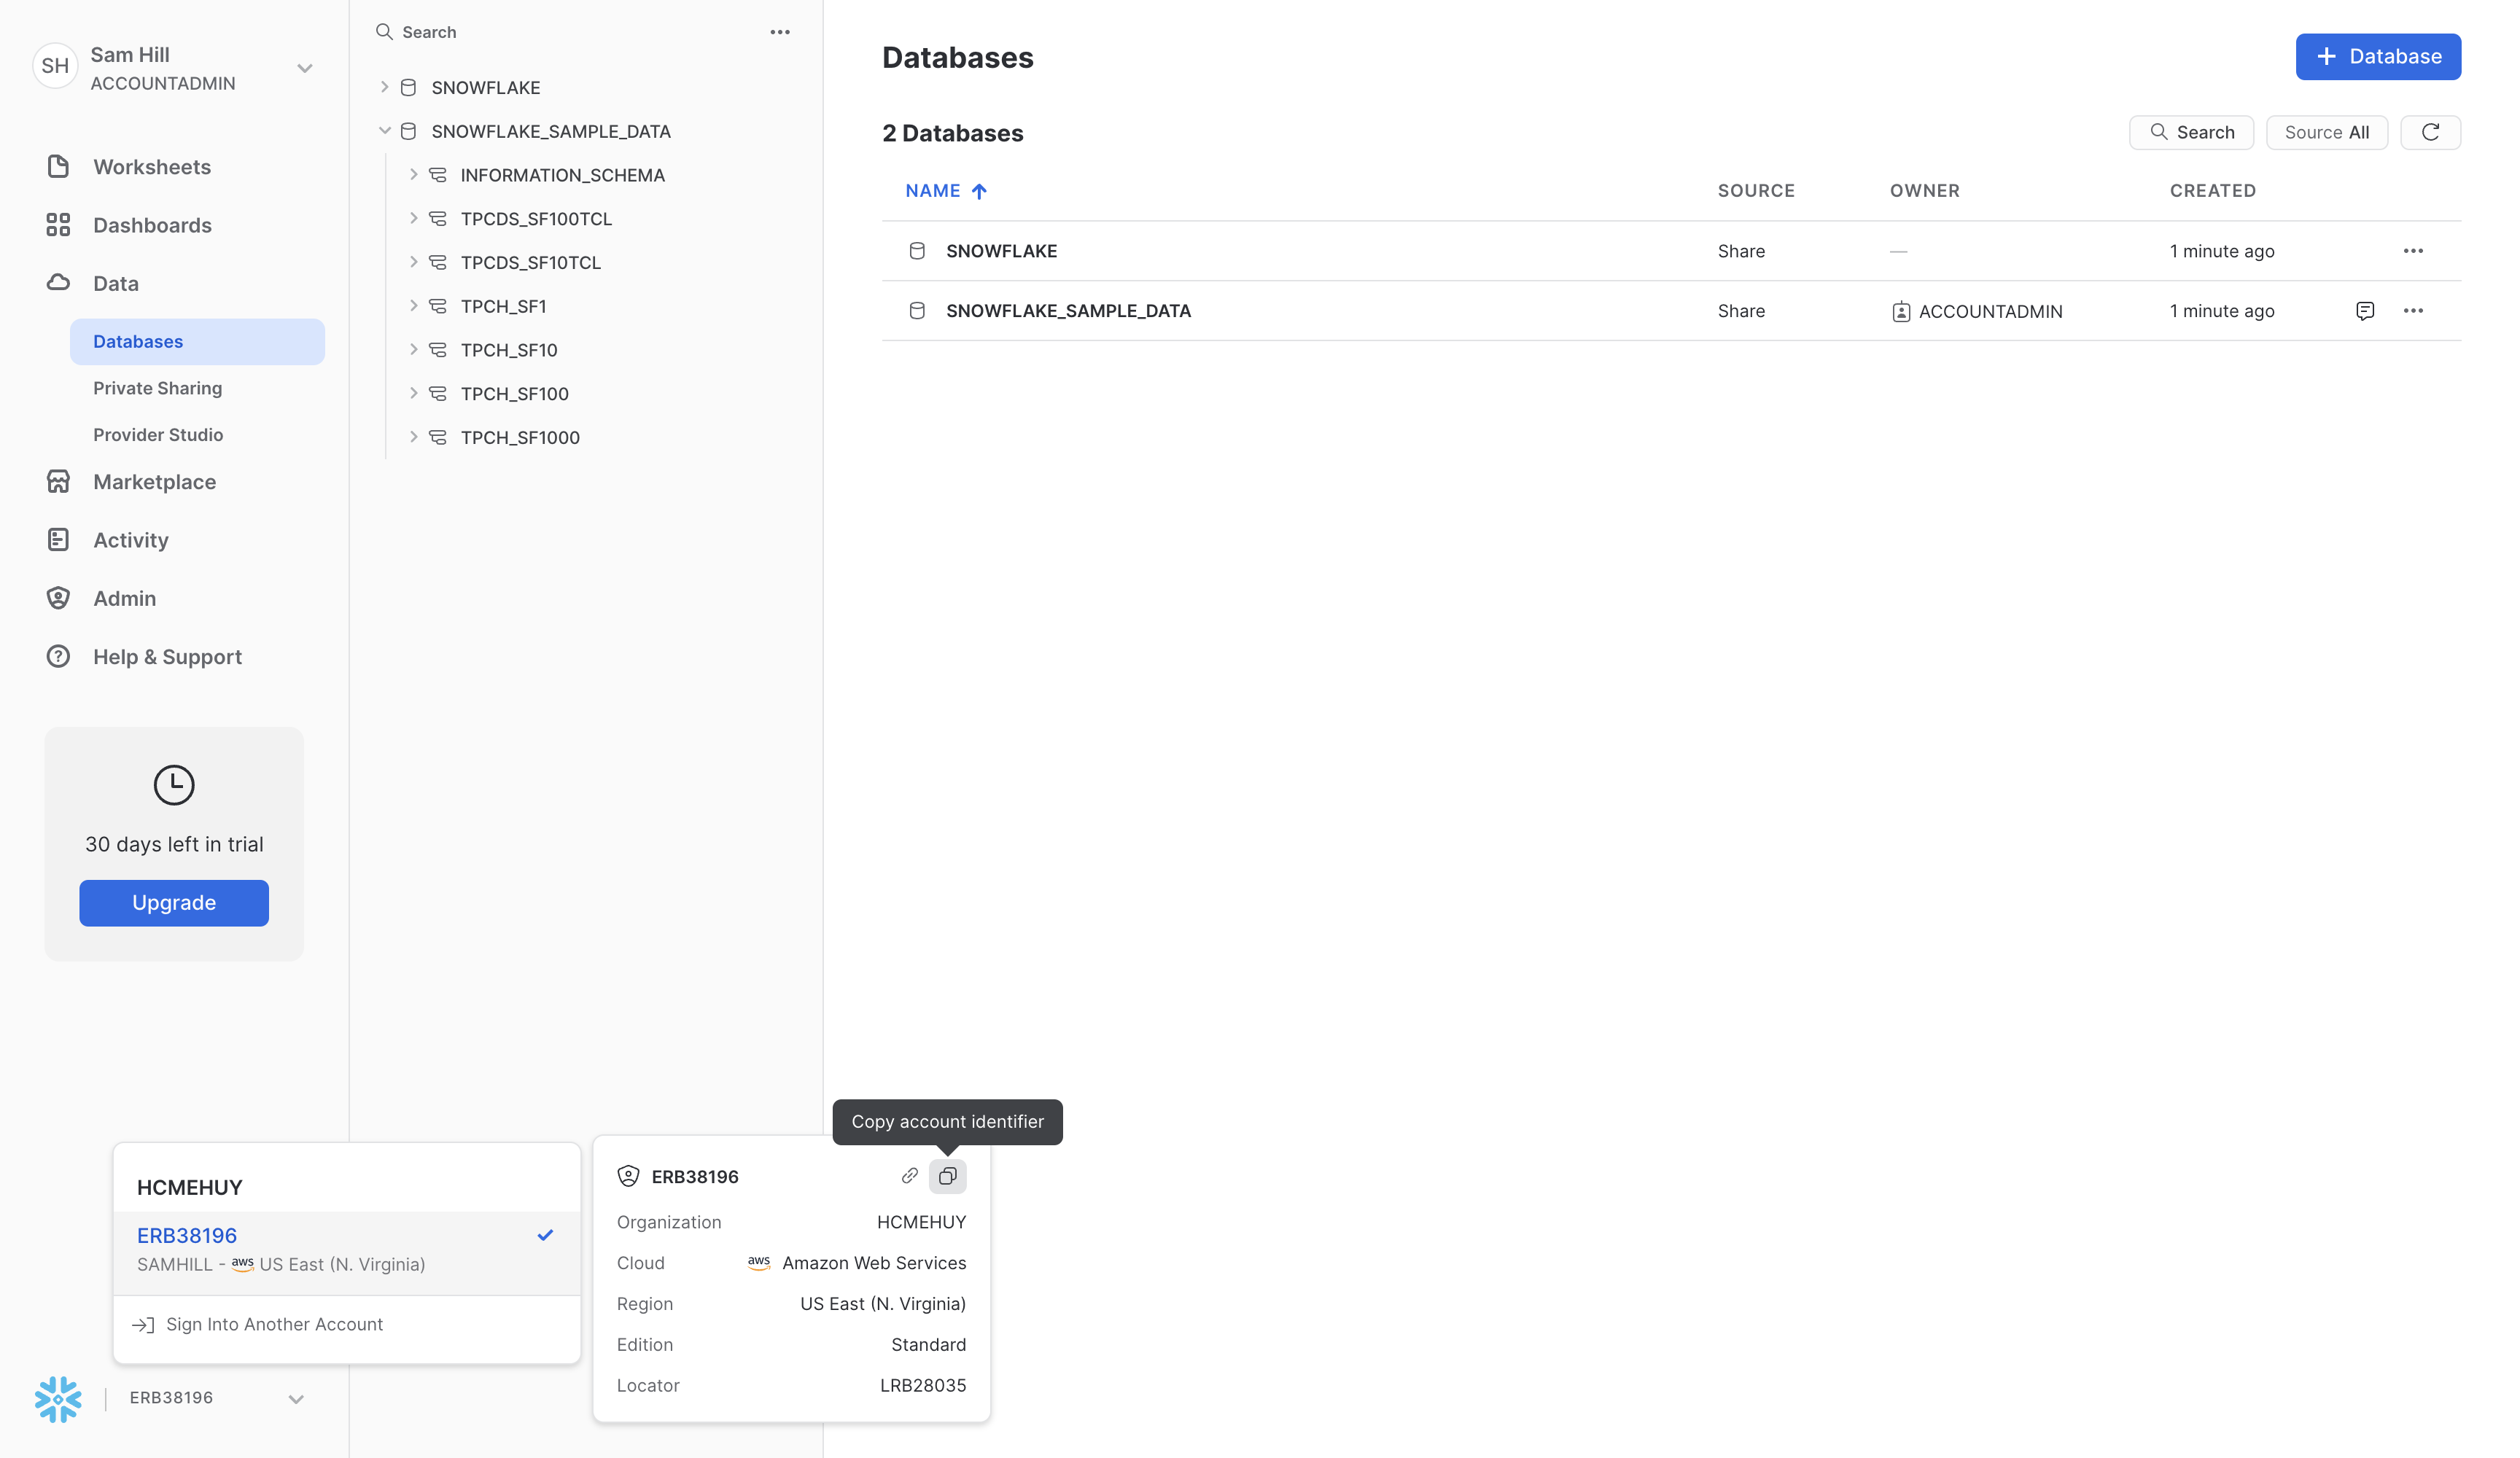The height and width of the screenshot is (1458, 2520).
Task: Click the Worksheets icon in sidebar
Action: tap(58, 167)
